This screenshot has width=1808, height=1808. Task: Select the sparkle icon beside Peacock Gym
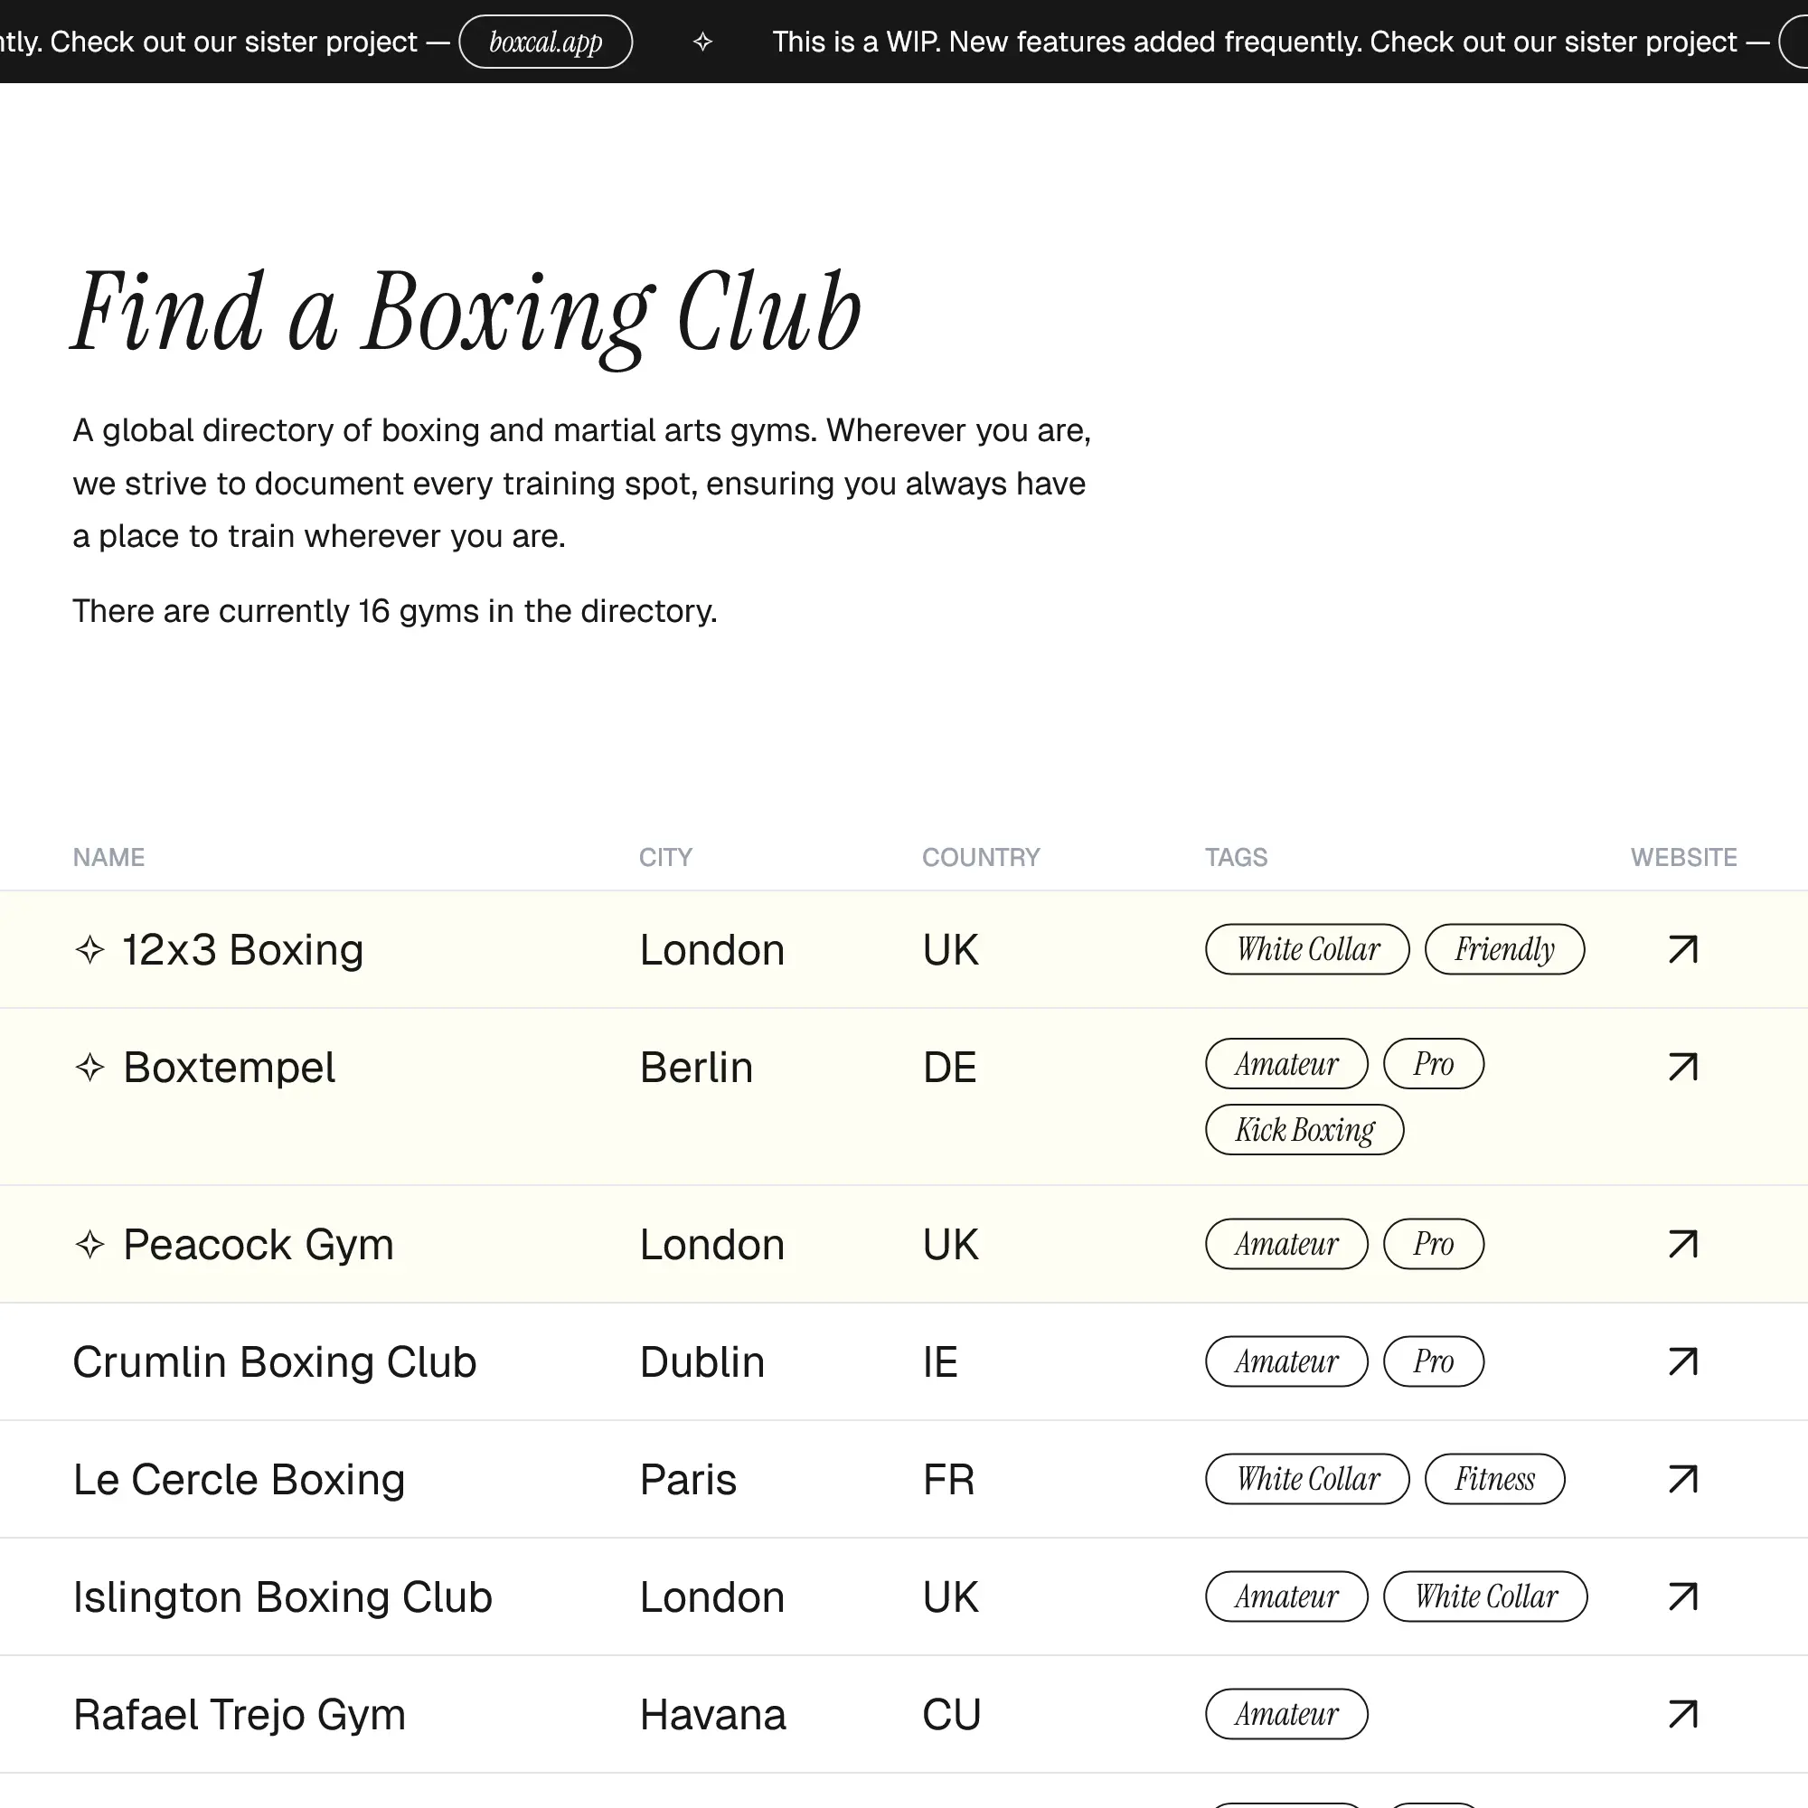[x=89, y=1245]
